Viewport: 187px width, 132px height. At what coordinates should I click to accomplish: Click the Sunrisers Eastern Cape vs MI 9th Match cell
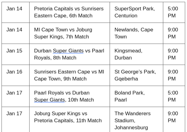click(69, 75)
